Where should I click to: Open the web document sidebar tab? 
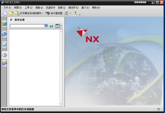4,45
